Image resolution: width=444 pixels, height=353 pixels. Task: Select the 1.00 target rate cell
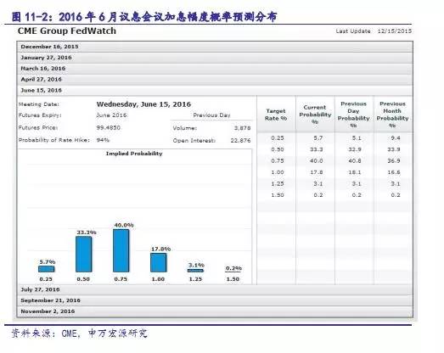click(278, 172)
